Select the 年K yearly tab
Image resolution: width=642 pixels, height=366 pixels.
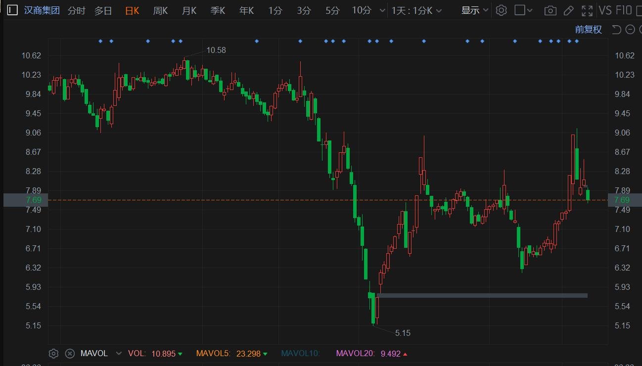click(x=246, y=10)
